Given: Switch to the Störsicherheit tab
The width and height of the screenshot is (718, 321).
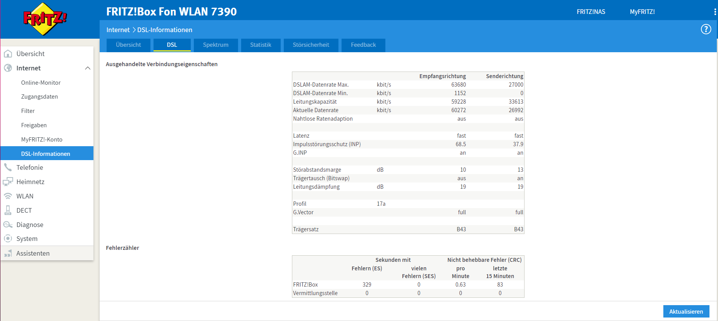Looking at the screenshot, I should click(311, 45).
